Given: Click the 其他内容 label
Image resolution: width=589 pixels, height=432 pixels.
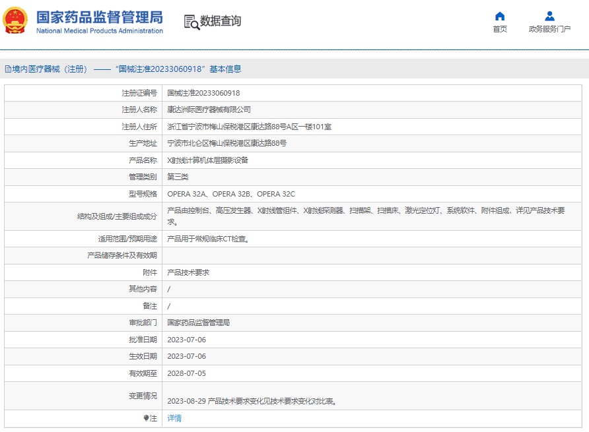Looking at the screenshot, I should 143,289.
